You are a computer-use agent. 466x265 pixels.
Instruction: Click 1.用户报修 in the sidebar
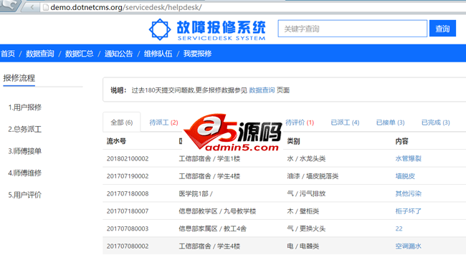click(25, 107)
